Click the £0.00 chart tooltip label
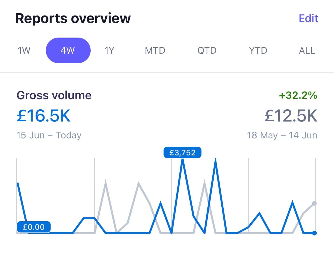The image size is (334, 256). point(34,227)
